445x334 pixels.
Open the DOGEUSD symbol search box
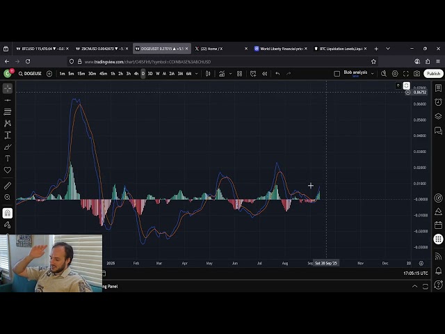coord(32,74)
